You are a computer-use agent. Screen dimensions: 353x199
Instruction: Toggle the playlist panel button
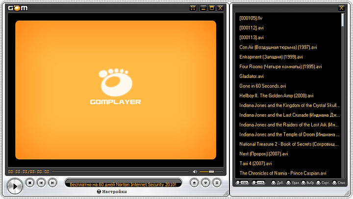click(217, 183)
